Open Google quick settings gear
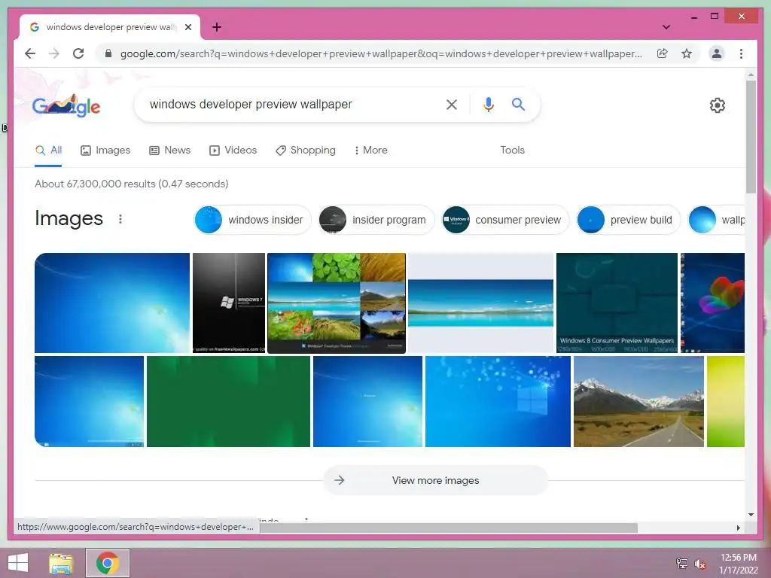 (x=718, y=105)
